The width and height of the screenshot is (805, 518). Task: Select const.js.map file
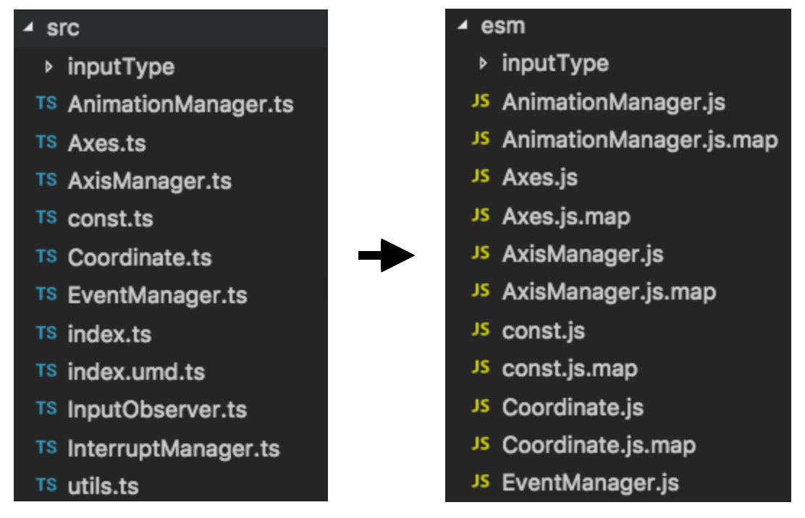(570, 368)
